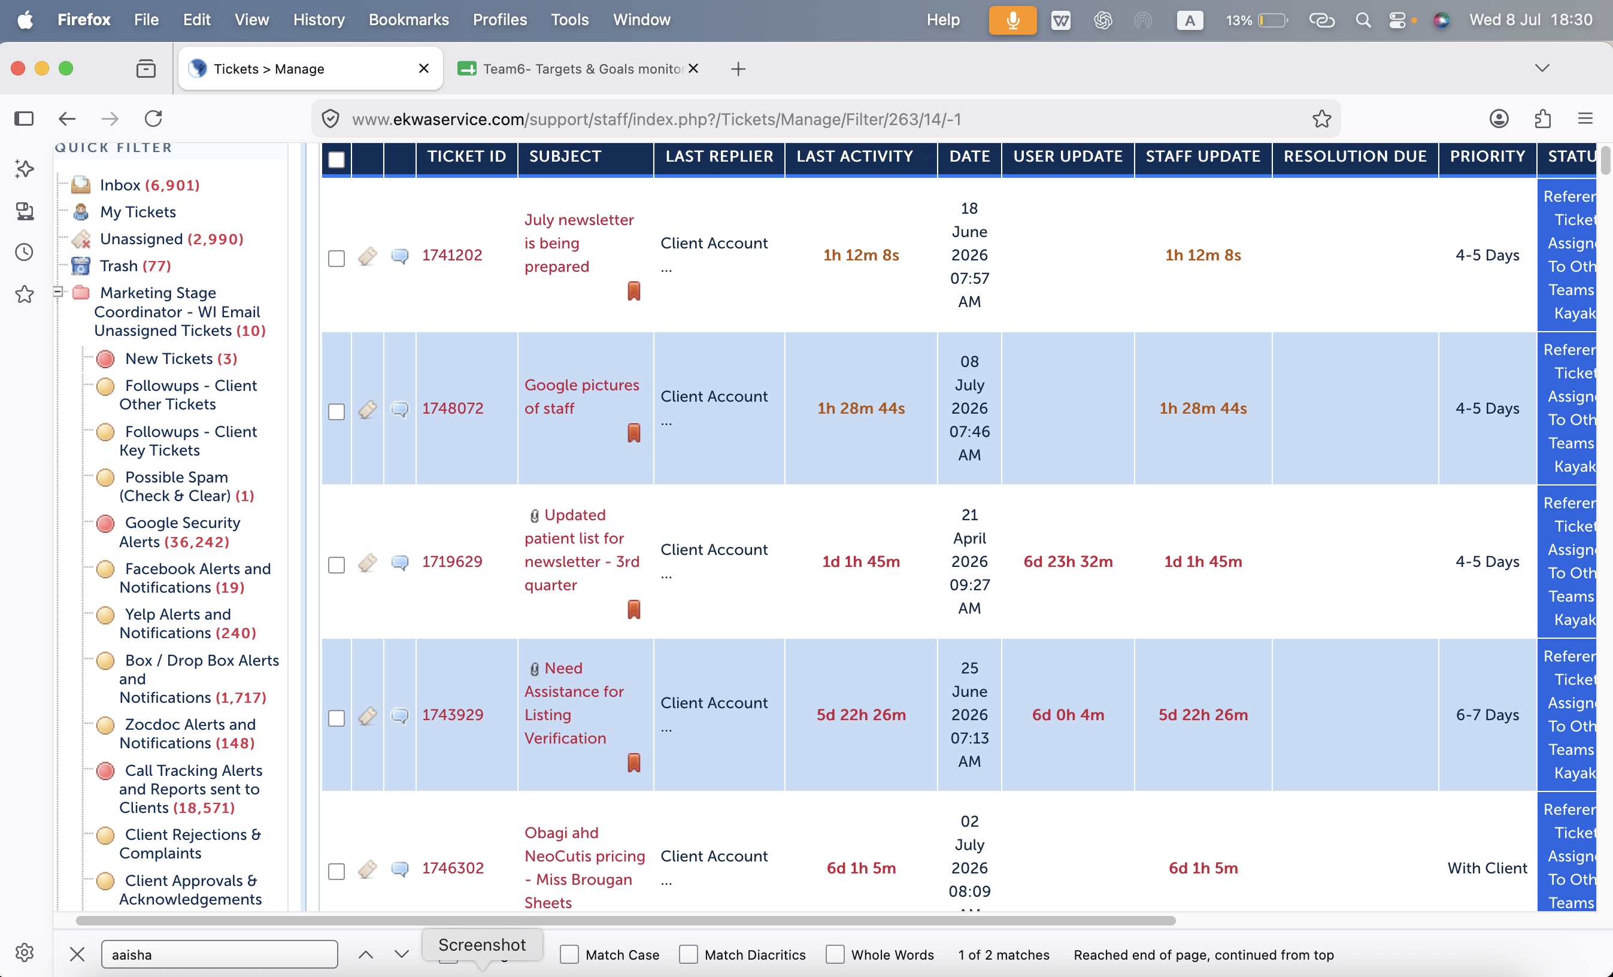
Task: Open the History clock sidebar icon
Action: [24, 252]
